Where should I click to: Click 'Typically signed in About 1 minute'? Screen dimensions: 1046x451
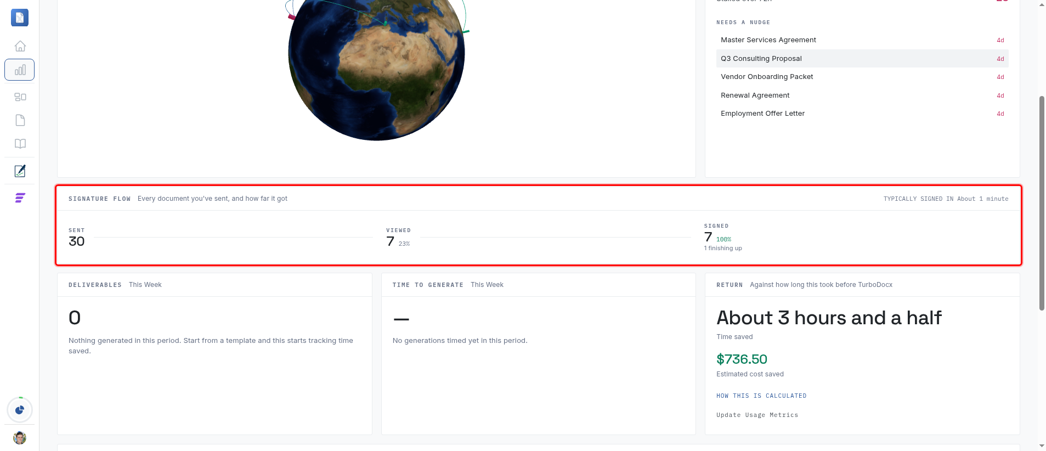coord(946,199)
